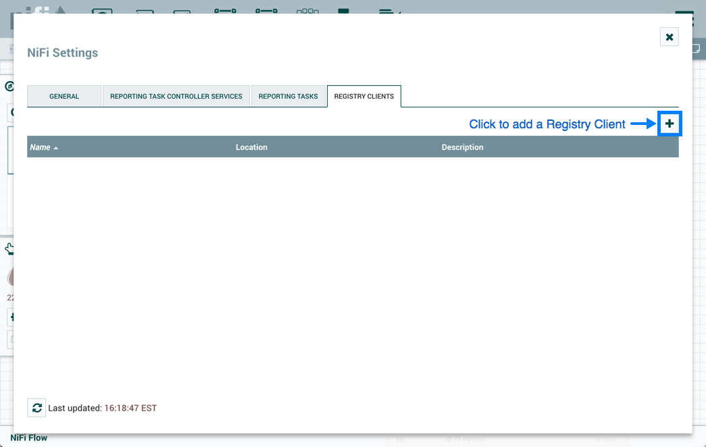Image resolution: width=706 pixels, height=447 pixels.
Task: Click the NiFi Flow breadcrumb link
Action: tap(29, 438)
